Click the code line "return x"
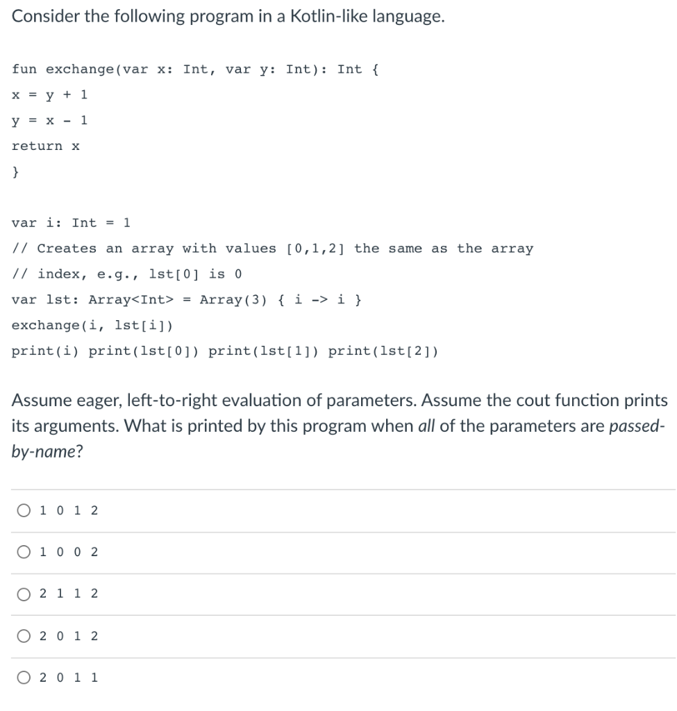 point(47,146)
